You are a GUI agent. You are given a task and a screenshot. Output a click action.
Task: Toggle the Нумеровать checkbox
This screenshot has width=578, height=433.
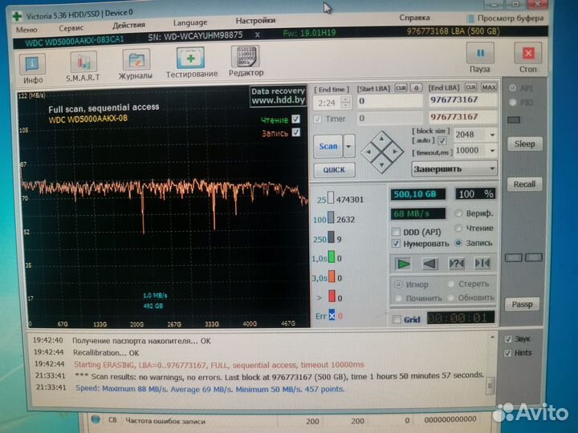(397, 243)
